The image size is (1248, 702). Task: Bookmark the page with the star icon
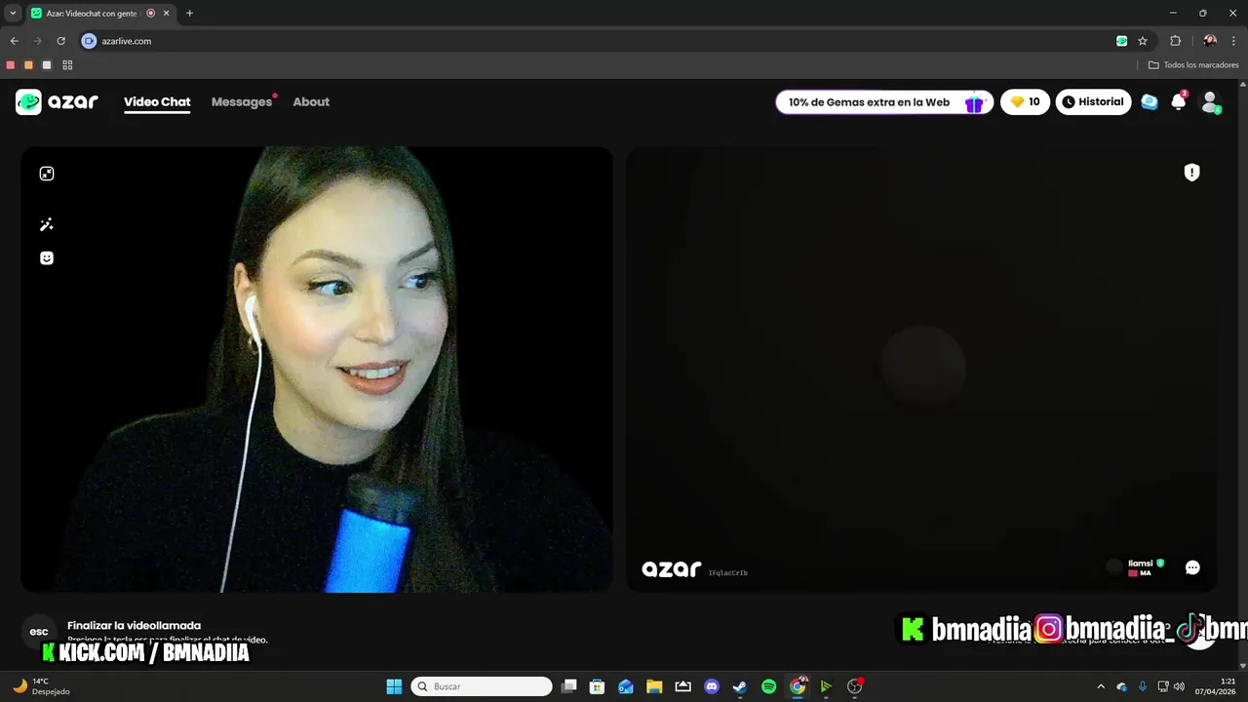click(1143, 41)
